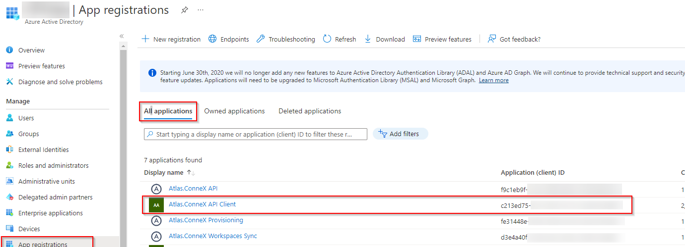Click the Enterprise applications grid icon
This screenshot has width=685, height=247.
click(9, 213)
